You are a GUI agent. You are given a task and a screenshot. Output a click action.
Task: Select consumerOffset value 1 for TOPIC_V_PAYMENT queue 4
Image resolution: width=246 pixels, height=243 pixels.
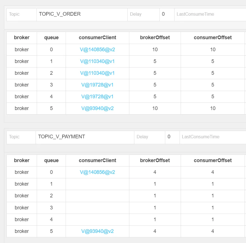(x=213, y=219)
